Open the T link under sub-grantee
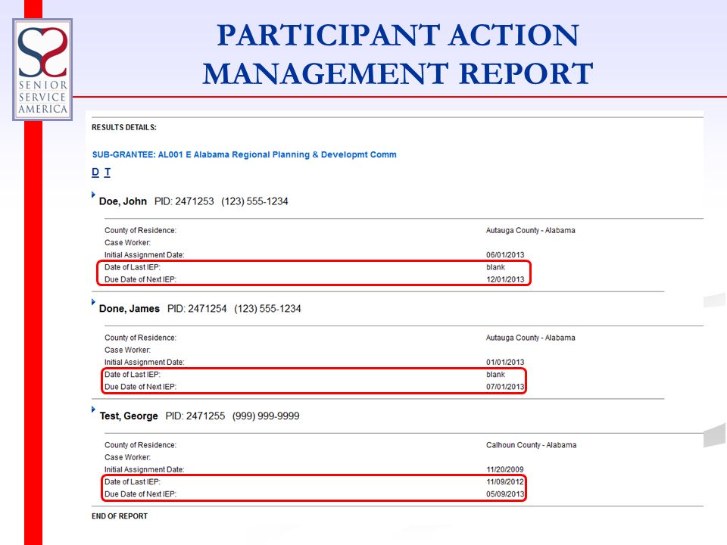Viewport: 727px width, 545px height. click(x=107, y=172)
